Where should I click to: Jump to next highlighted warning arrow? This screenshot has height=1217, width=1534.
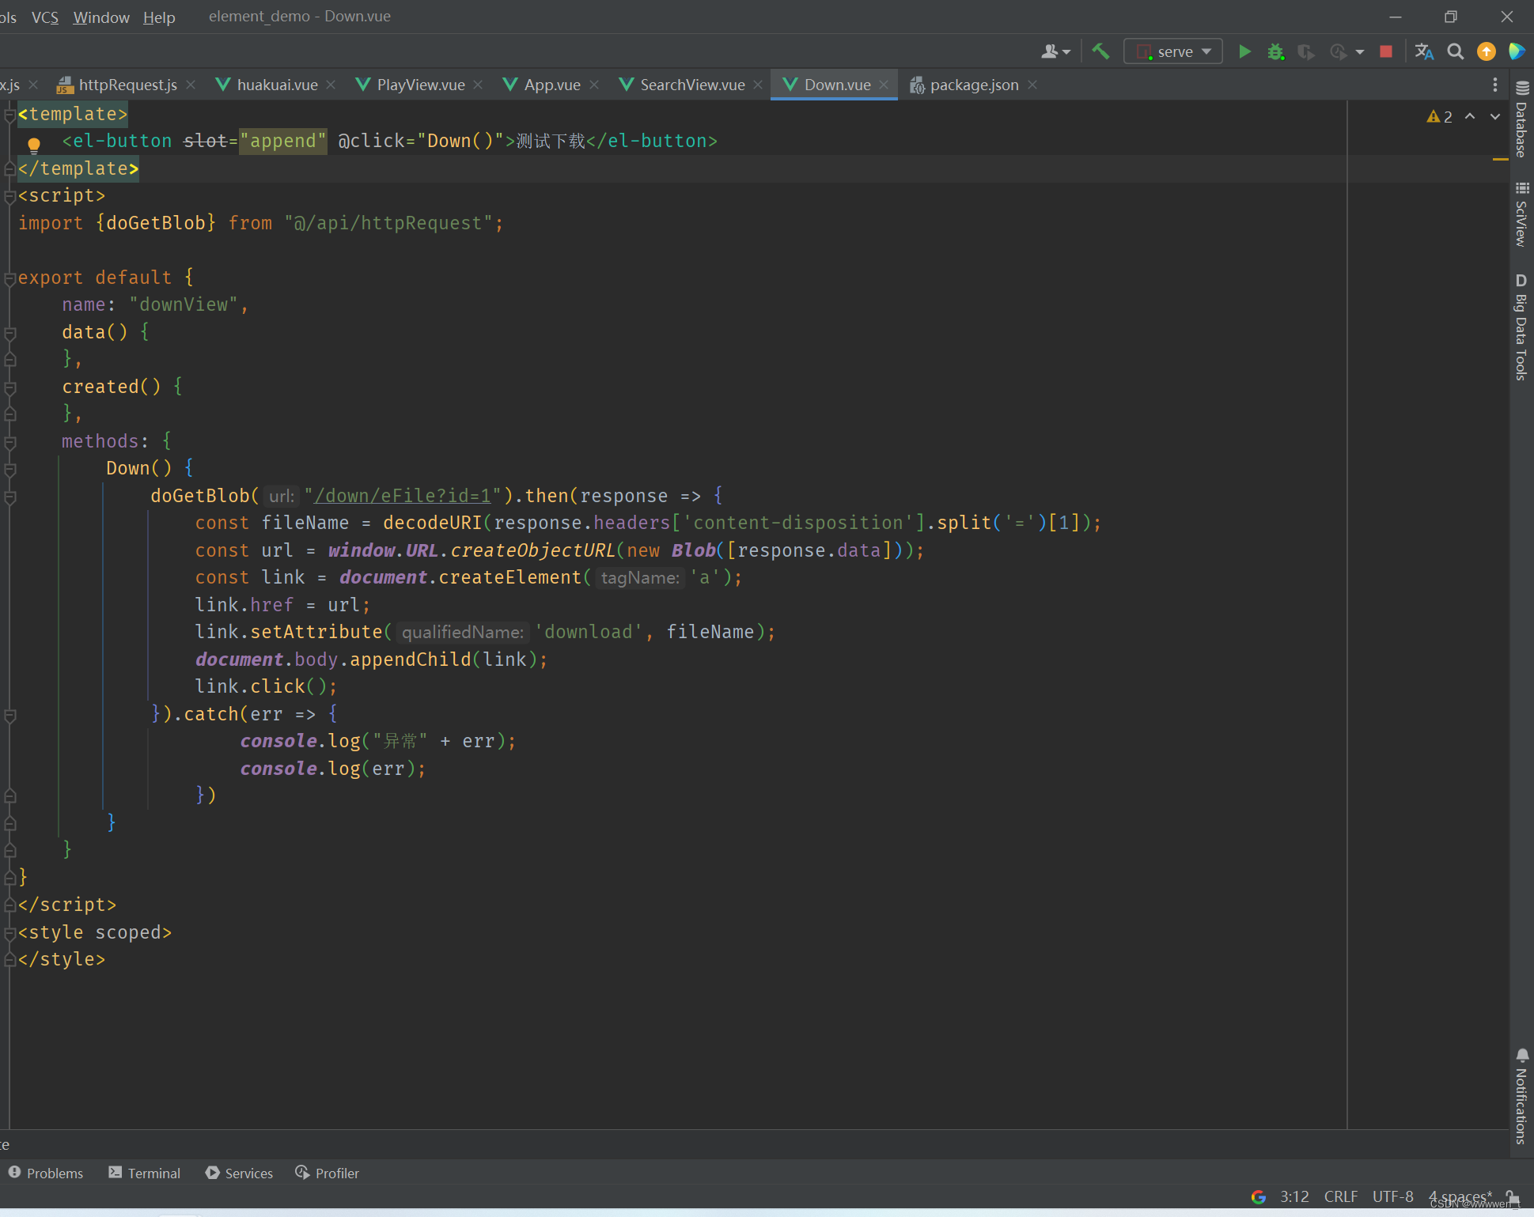coord(1494,116)
